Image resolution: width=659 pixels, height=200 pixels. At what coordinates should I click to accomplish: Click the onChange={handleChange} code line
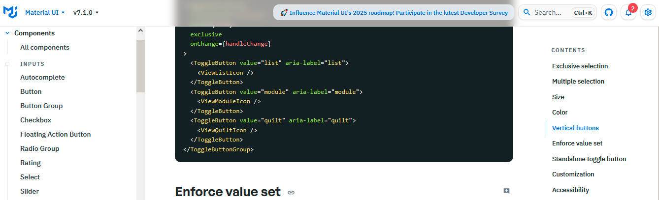tap(231, 44)
